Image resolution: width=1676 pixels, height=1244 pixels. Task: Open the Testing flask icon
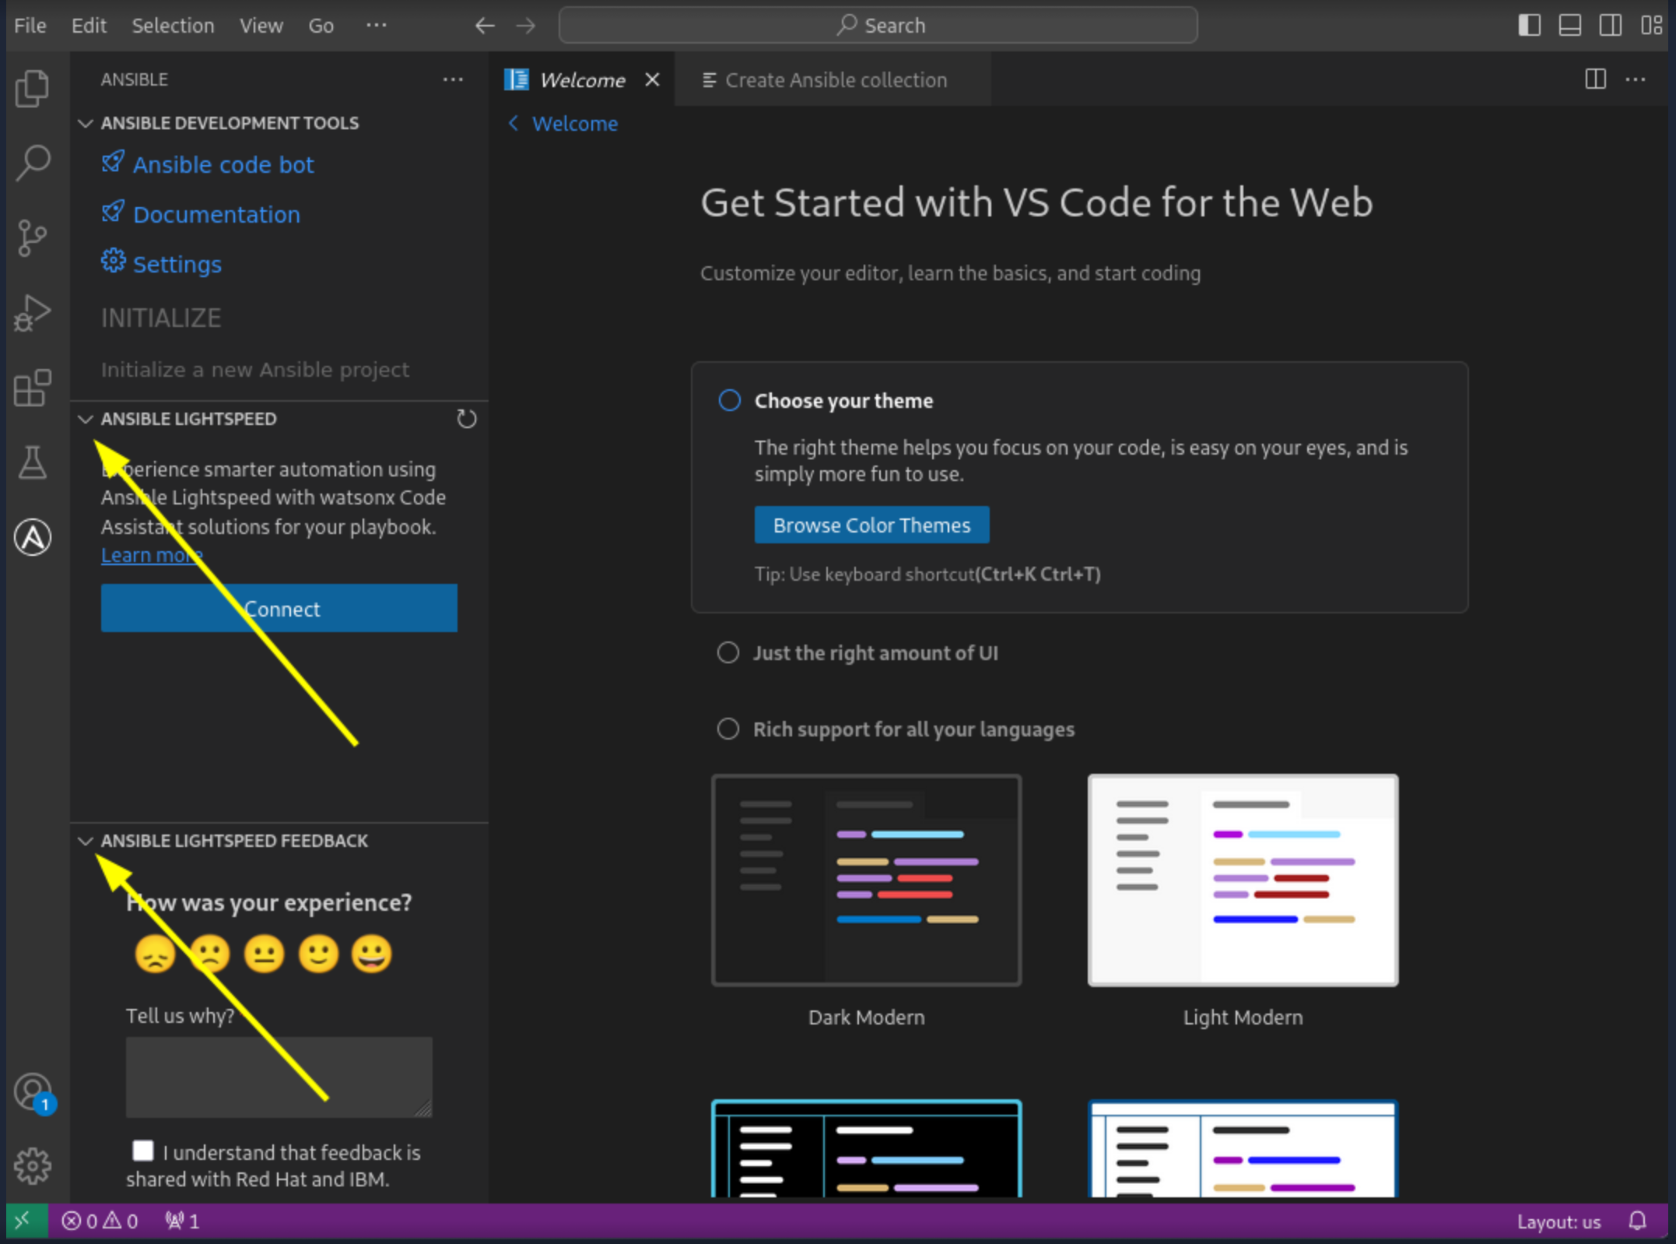tap(33, 462)
